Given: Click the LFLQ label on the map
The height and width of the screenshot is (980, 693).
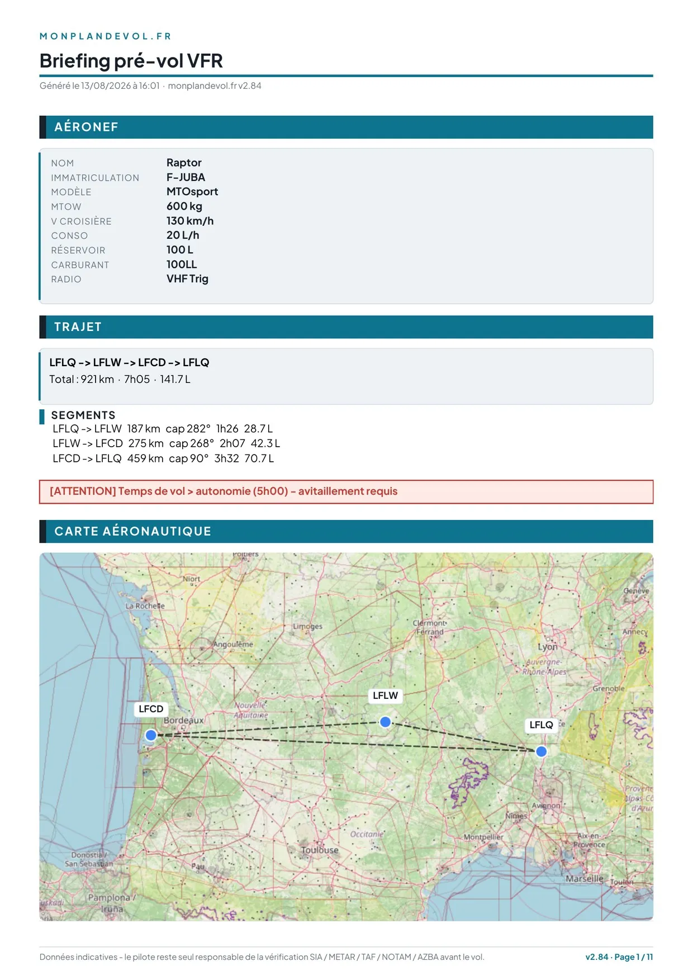Looking at the screenshot, I should tap(541, 725).
